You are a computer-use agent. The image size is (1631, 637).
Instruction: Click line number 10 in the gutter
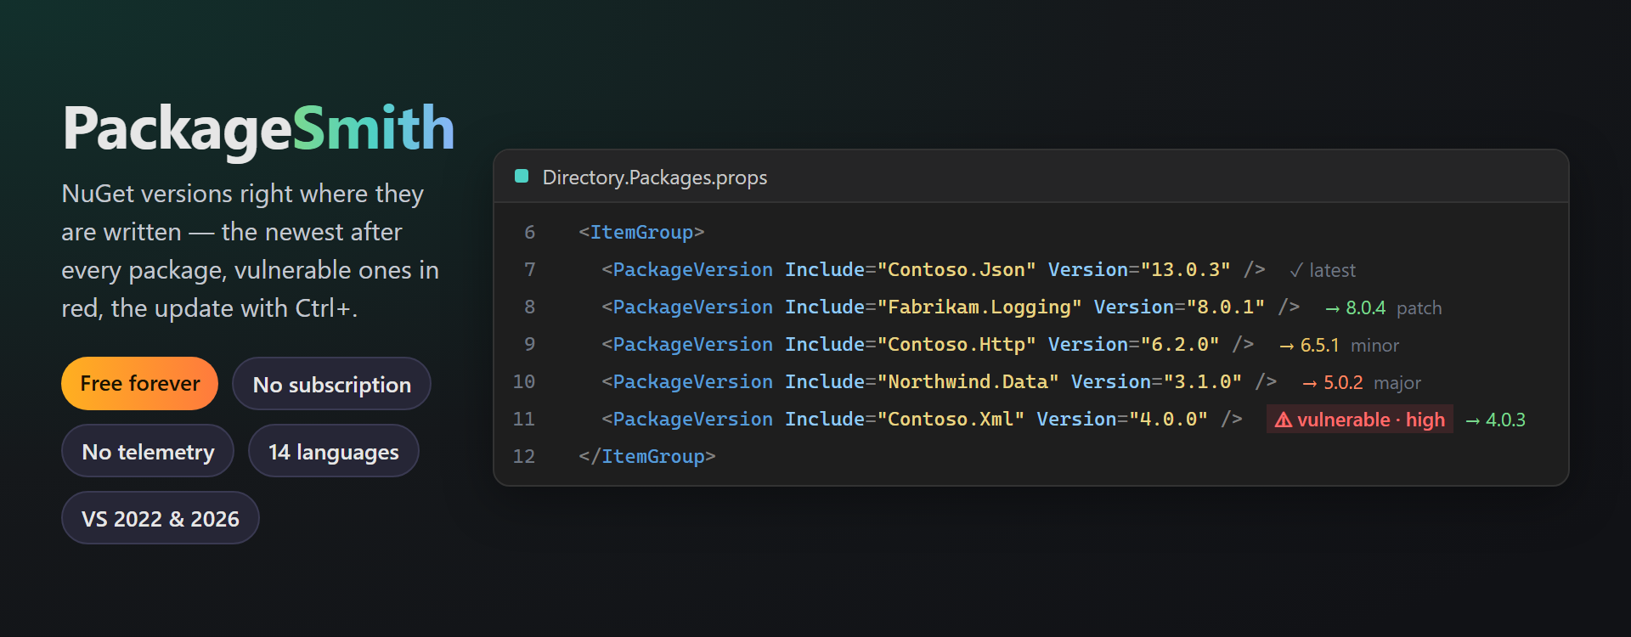pos(524,381)
